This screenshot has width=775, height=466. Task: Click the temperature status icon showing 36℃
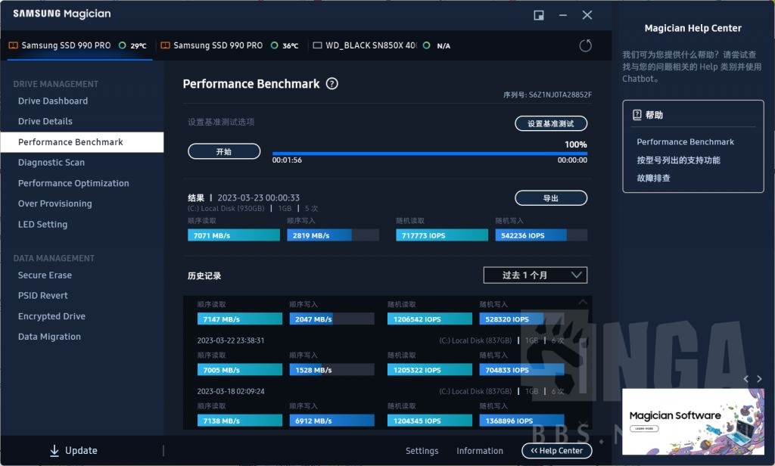pyautogui.click(x=274, y=45)
